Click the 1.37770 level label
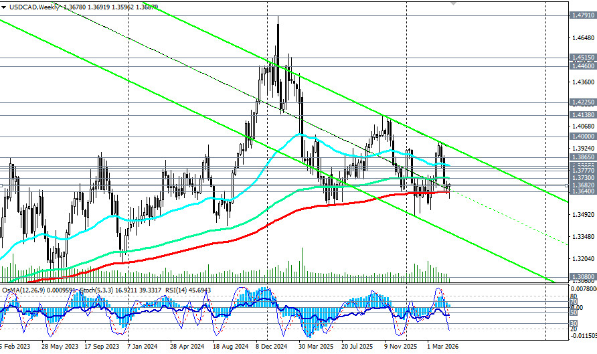The width and height of the screenshot is (597, 354). coord(582,171)
